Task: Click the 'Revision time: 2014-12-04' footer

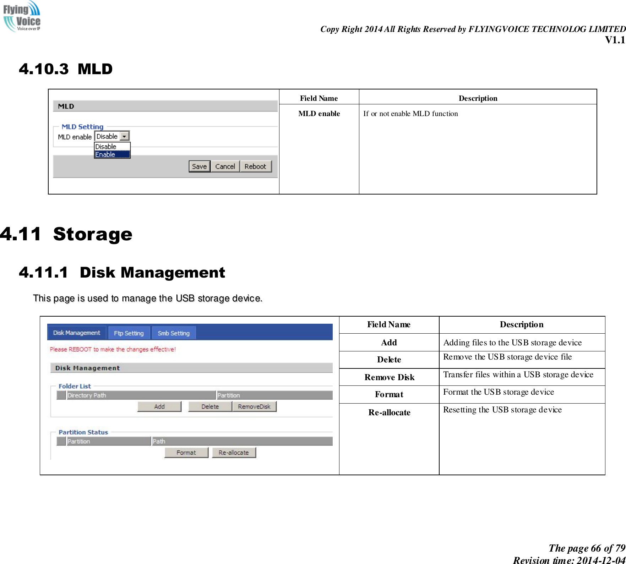Action: click(x=569, y=560)
